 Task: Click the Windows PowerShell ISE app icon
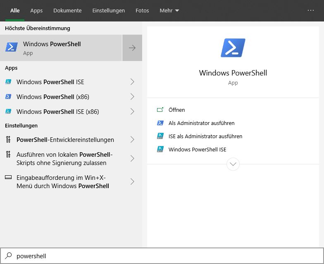[x=8, y=82]
